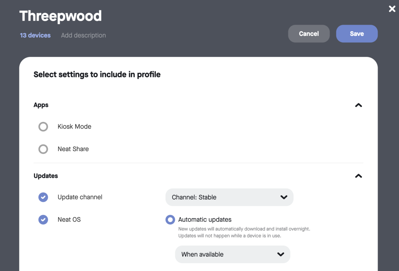Collapse the Updates section chevron
The image size is (399, 271).
[x=358, y=176]
